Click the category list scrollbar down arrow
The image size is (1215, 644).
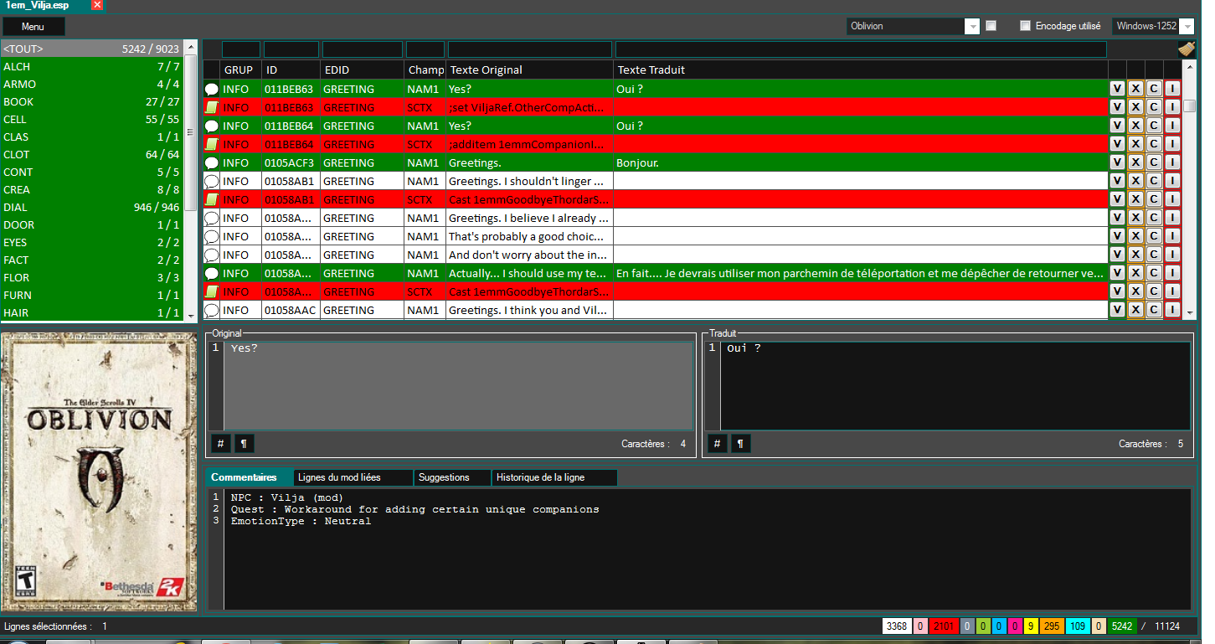tap(190, 315)
